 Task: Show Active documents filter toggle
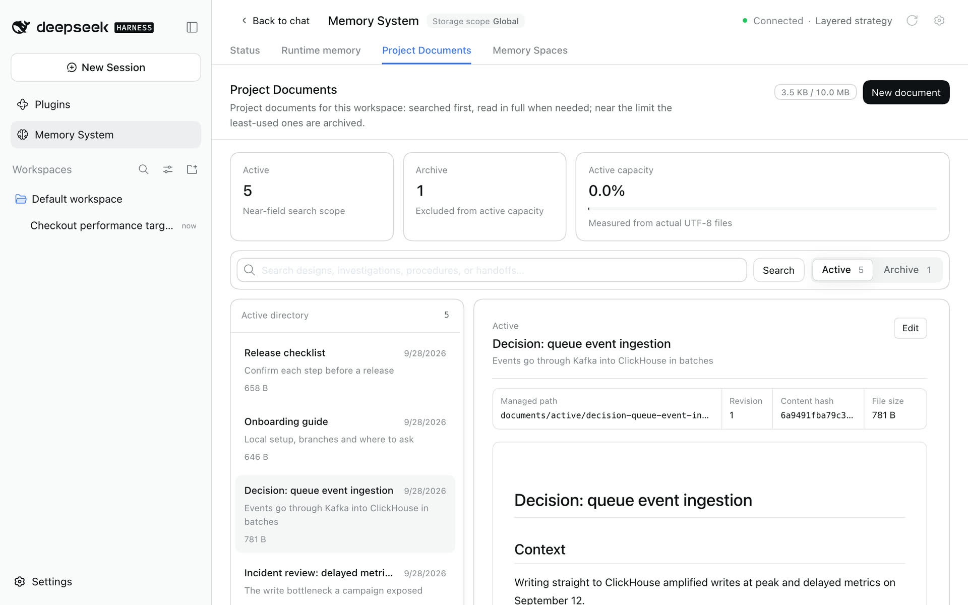[x=842, y=270]
